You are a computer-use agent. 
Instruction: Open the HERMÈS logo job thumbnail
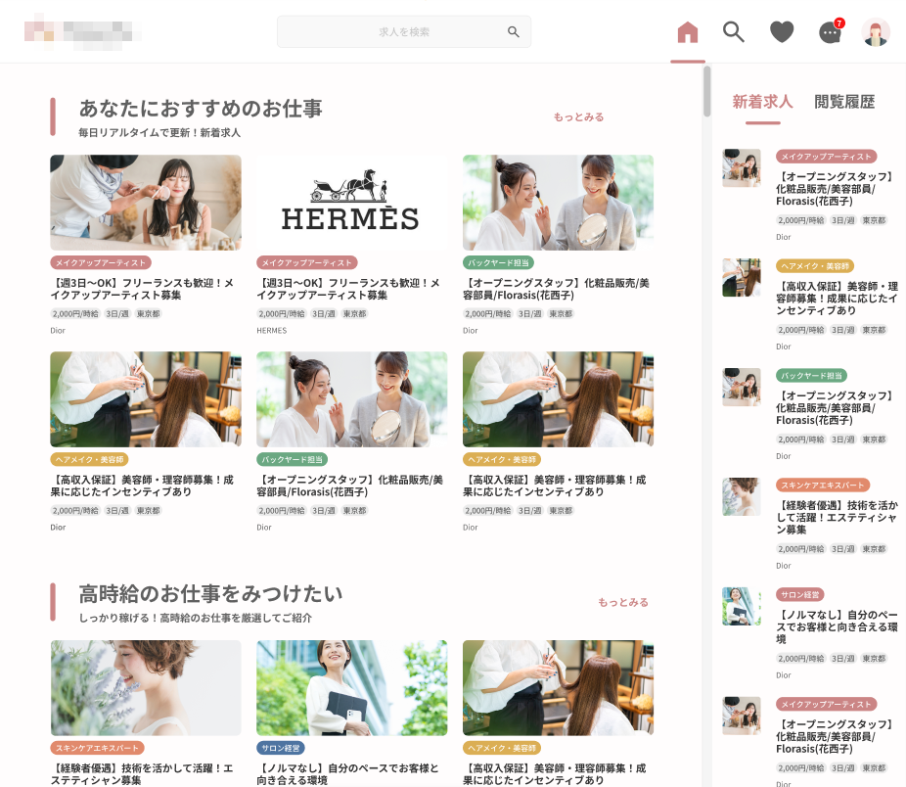[x=351, y=203]
